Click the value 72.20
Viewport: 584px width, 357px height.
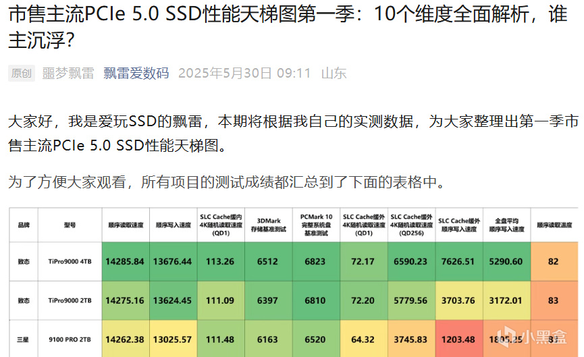click(x=363, y=300)
